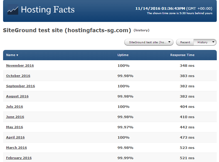Click the Hosting Facts title text
This screenshot has height=162, width=219.
[x=48, y=10]
